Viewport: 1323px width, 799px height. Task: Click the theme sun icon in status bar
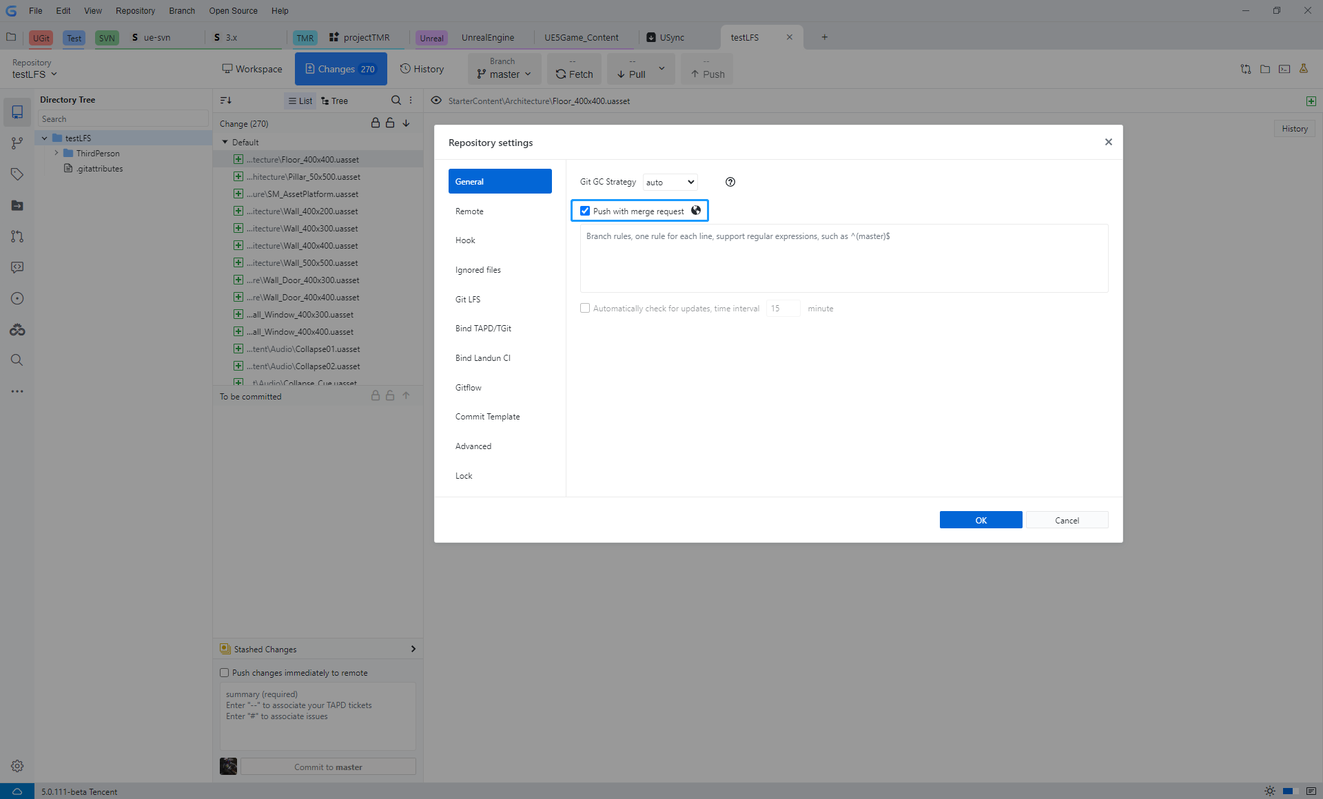point(1270,791)
